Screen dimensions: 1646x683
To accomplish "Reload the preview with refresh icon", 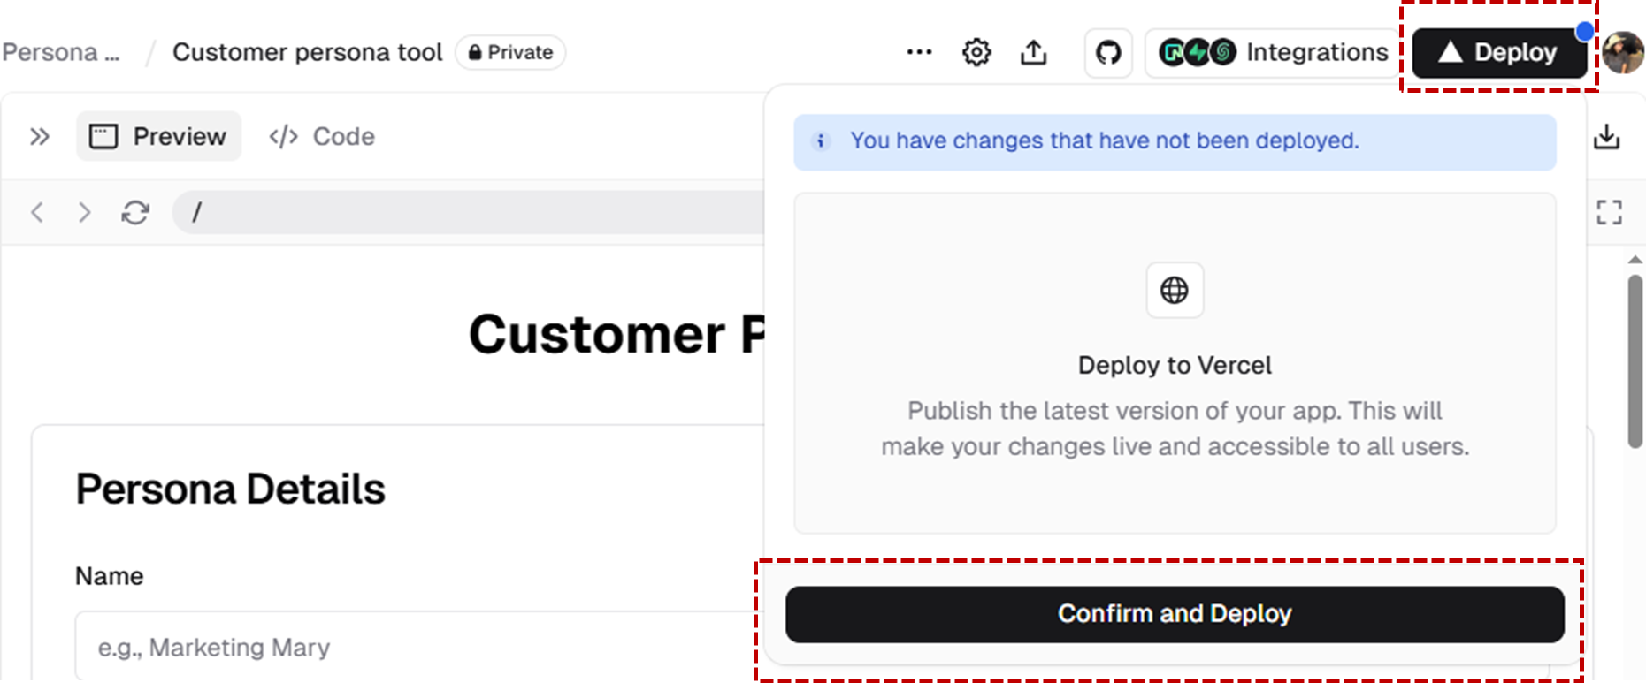I will (x=135, y=213).
